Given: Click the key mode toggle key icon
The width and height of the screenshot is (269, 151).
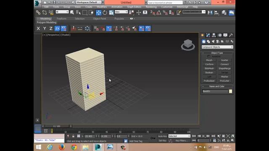Looking at the screenshot, I should [153, 138].
